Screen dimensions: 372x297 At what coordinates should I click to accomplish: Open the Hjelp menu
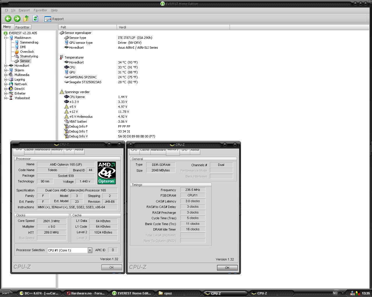[x=54, y=10]
